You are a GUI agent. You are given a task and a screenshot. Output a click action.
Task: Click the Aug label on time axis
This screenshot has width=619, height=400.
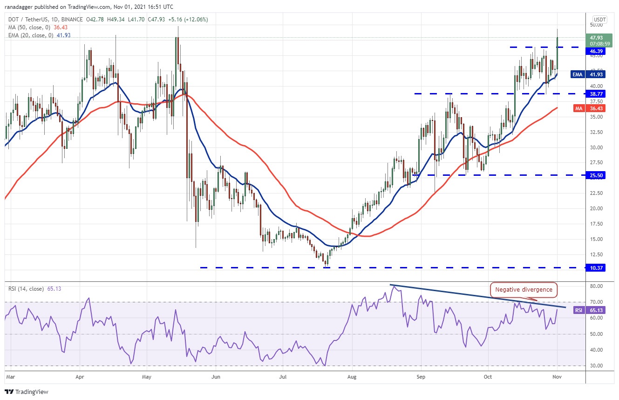[353, 376]
